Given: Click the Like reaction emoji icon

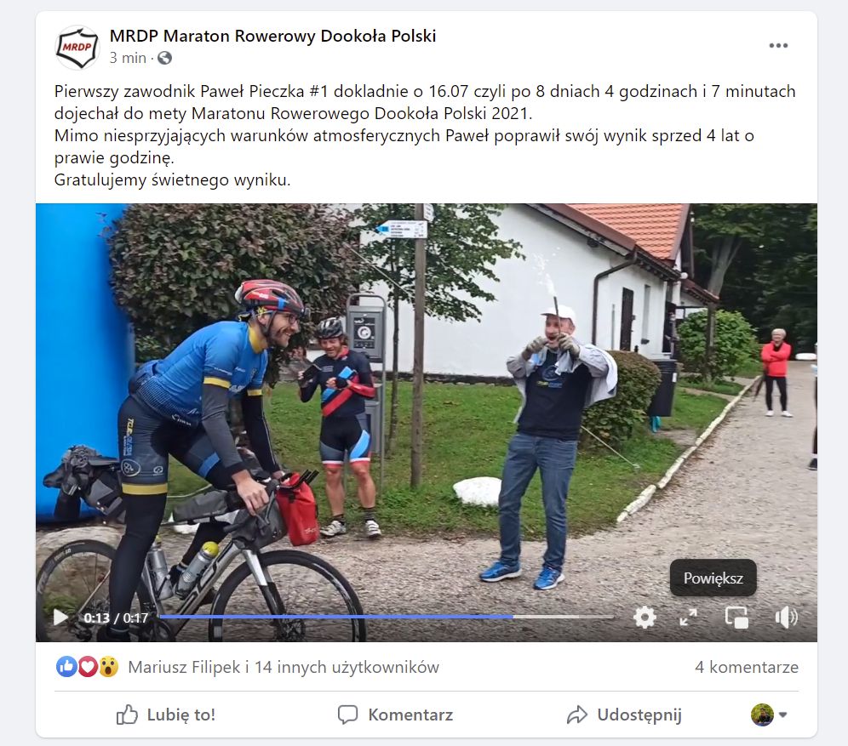Looking at the screenshot, I should (66, 667).
